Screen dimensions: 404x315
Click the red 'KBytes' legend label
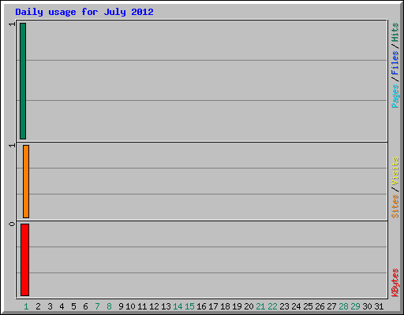(395, 283)
